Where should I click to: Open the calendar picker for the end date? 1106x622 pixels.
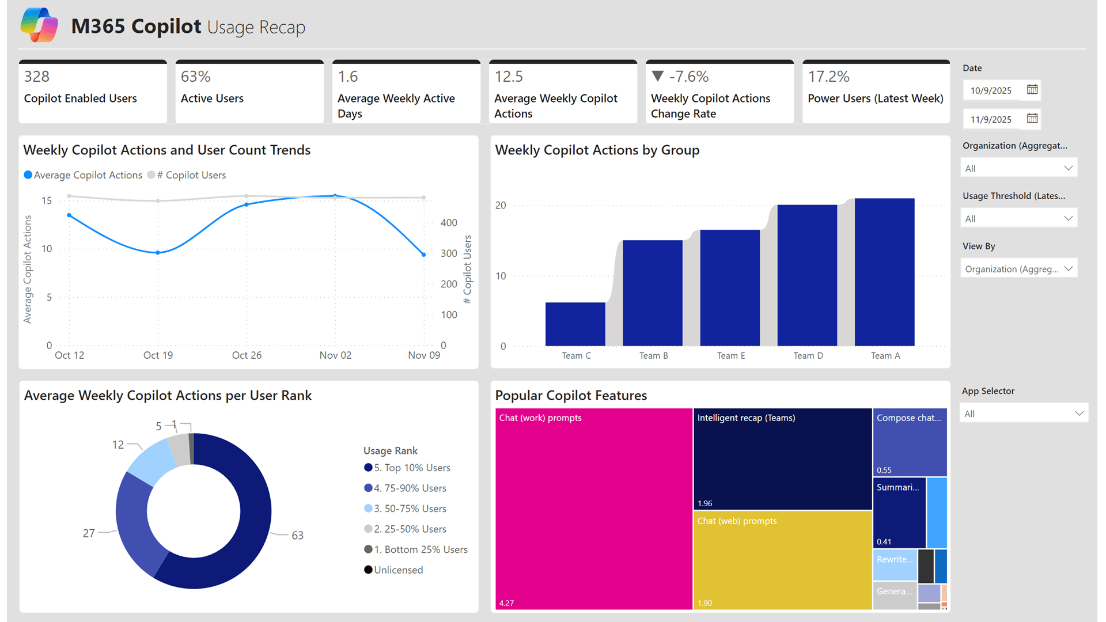(1033, 119)
